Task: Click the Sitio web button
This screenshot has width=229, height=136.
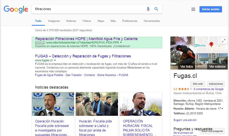Action: point(198,84)
